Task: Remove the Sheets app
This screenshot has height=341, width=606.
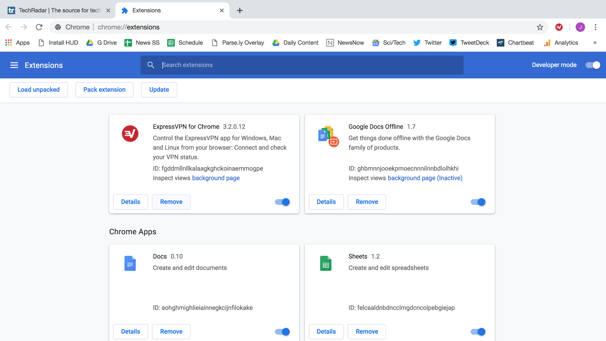Action: pyautogui.click(x=367, y=332)
